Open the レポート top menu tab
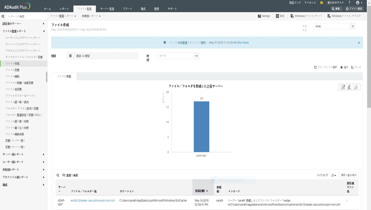 click(64, 9)
